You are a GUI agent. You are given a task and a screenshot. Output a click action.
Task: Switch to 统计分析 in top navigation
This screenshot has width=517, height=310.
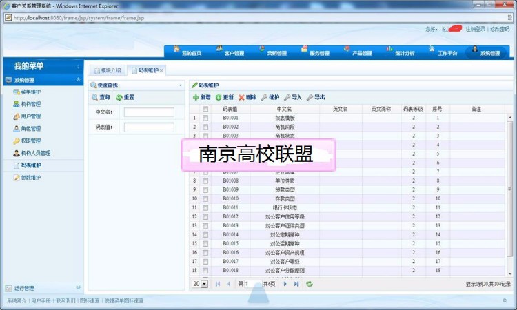point(401,52)
